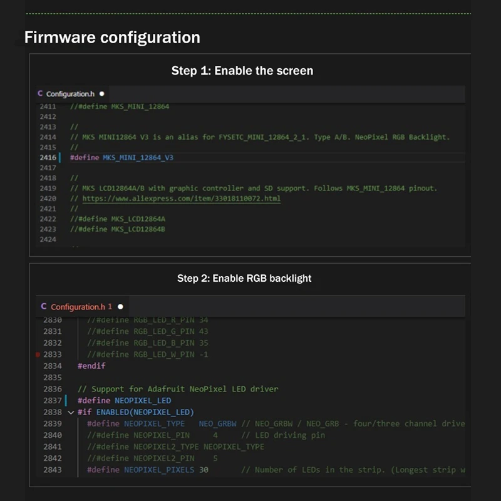This screenshot has width=501, height=501.
Task: Click the problem count badge on the lower tab
Action: tap(110, 307)
